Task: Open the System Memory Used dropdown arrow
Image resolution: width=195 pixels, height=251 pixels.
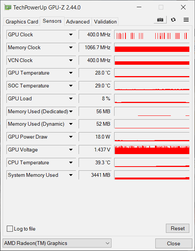Action: point(71,175)
